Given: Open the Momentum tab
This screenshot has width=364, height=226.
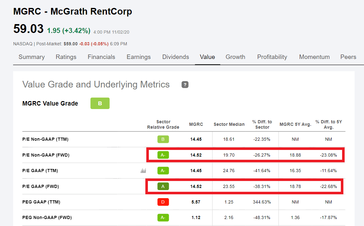Looking at the screenshot, I should click(x=314, y=57).
